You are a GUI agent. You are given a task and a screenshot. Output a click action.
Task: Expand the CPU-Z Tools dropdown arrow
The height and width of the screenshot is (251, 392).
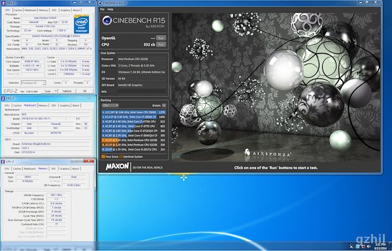tap(56, 91)
